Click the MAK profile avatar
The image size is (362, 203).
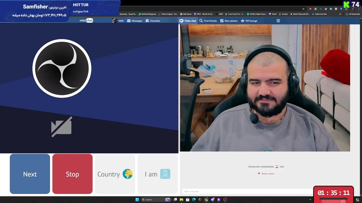(x=115, y=21)
